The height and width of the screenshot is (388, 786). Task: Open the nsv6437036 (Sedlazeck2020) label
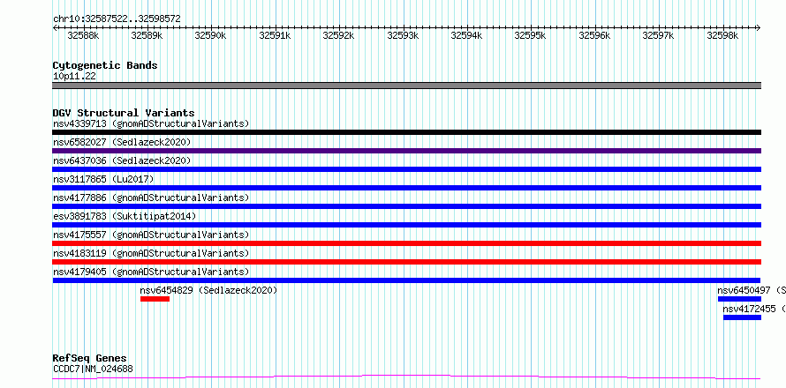pyautogui.click(x=122, y=160)
